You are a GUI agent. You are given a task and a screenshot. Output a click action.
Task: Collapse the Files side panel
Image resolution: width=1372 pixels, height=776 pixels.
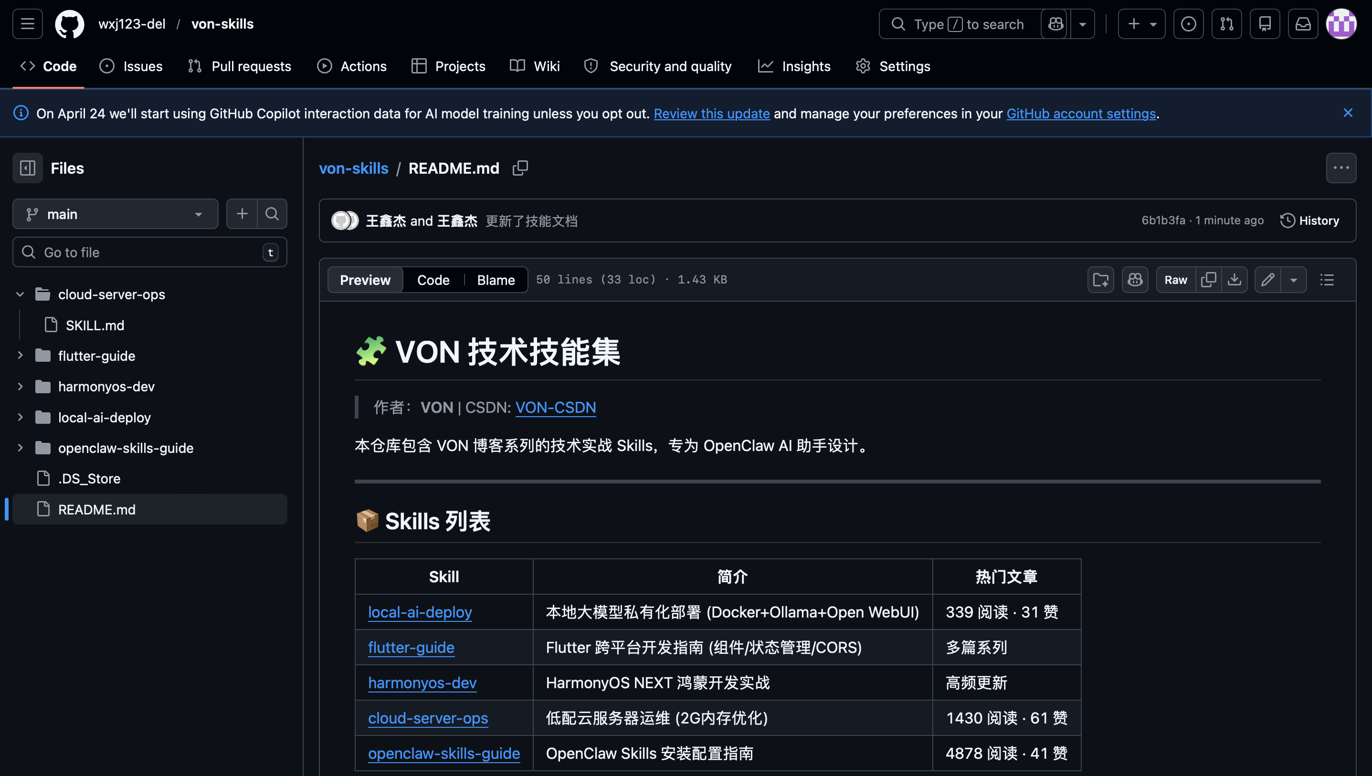pyautogui.click(x=28, y=168)
